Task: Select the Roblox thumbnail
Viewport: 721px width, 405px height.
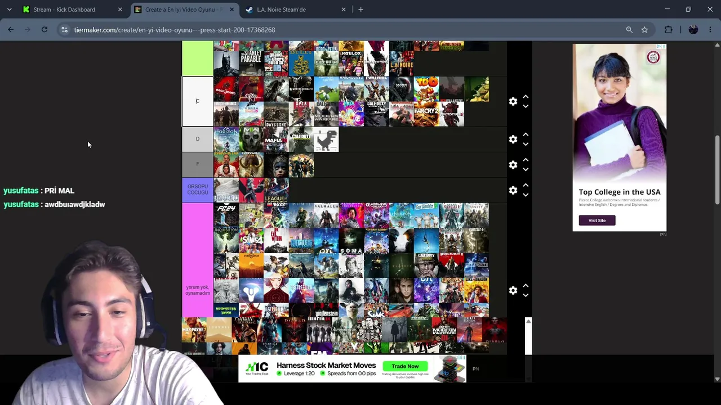Action: pos(351,64)
